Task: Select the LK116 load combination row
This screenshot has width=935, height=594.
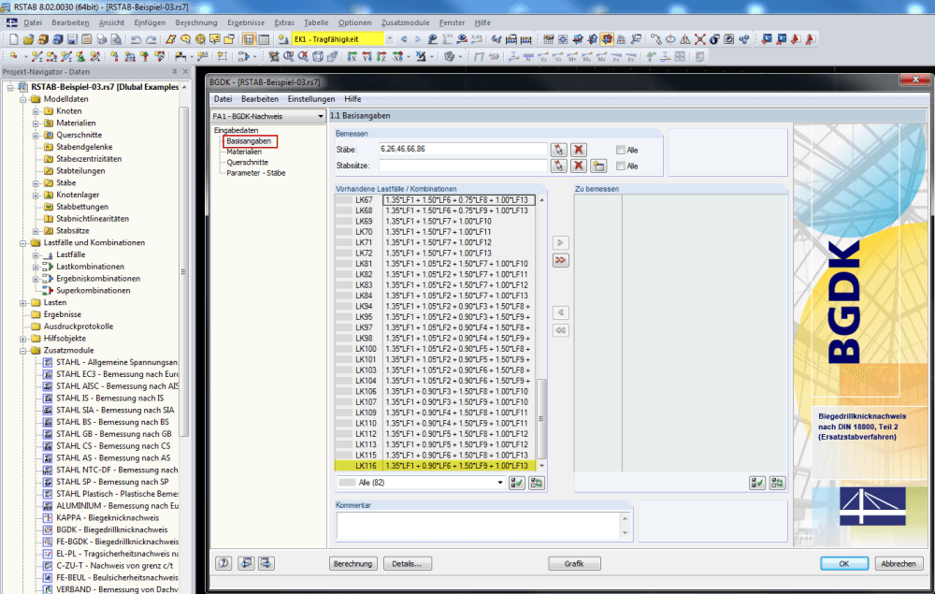Action: click(436, 466)
